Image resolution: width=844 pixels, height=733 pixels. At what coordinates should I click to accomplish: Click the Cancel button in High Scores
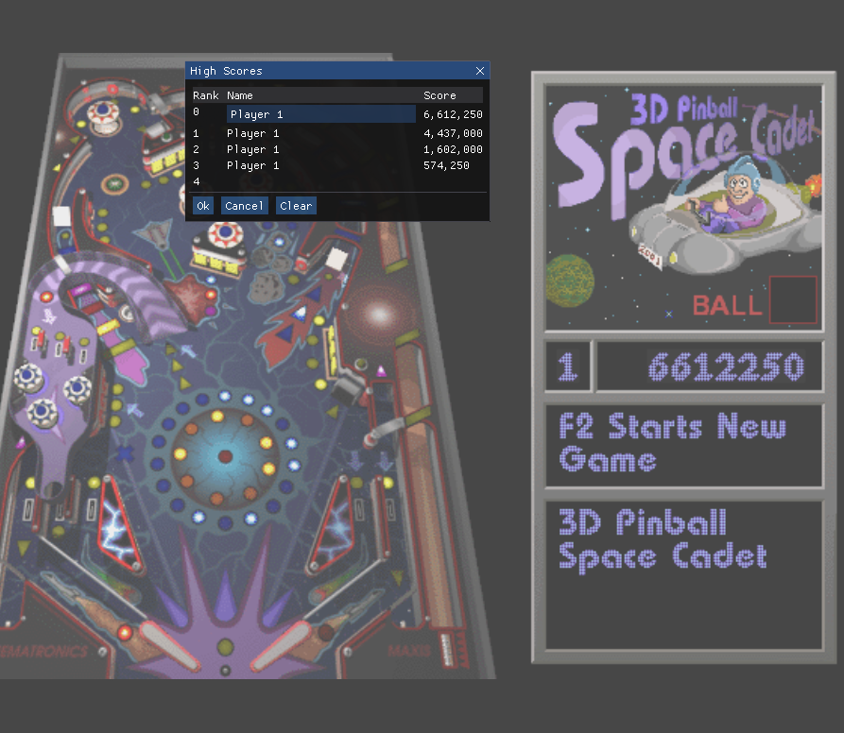[x=245, y=205]
